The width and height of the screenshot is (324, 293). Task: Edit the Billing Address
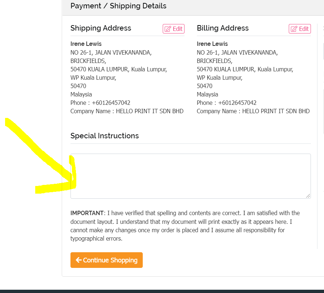click(300, 29)
